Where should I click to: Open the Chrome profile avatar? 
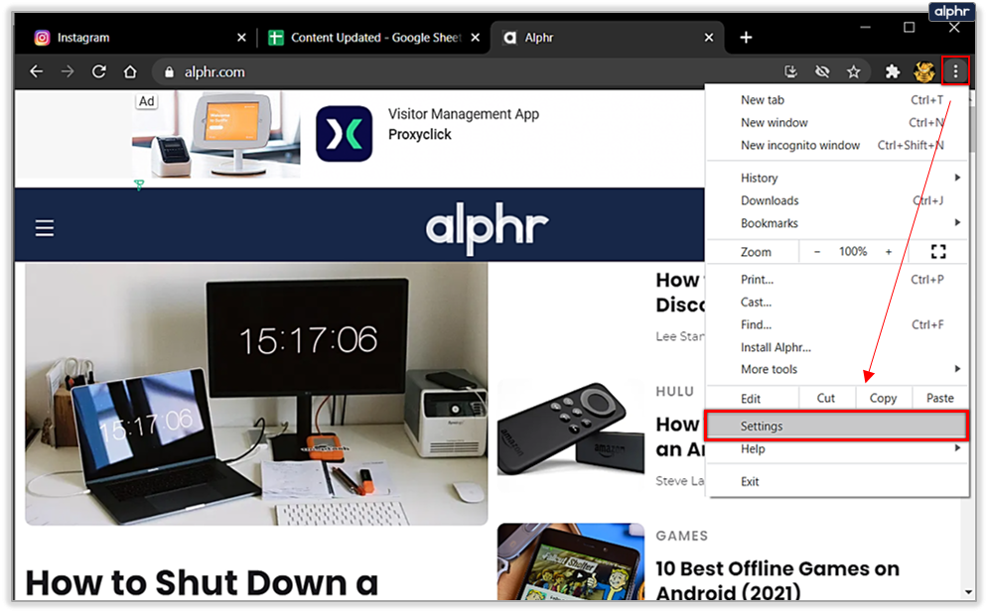[x=924, y=71]
